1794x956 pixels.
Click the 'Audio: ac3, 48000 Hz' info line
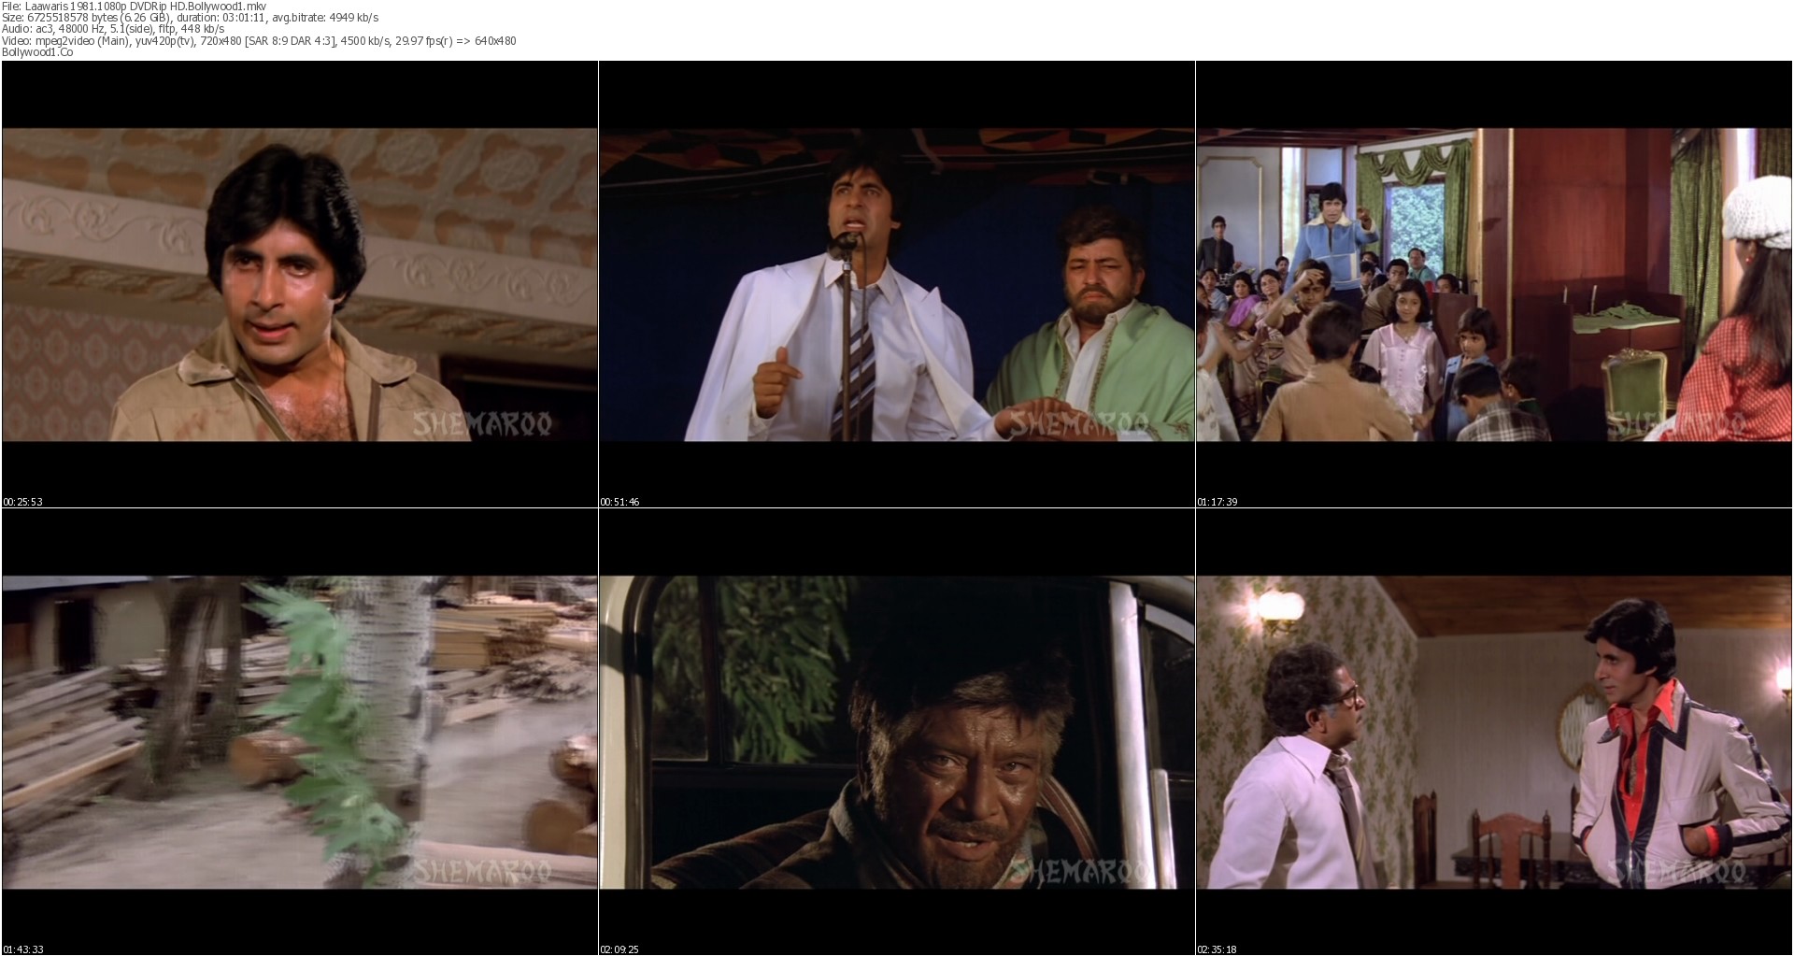pyautogui.click(x=113, y=29)
